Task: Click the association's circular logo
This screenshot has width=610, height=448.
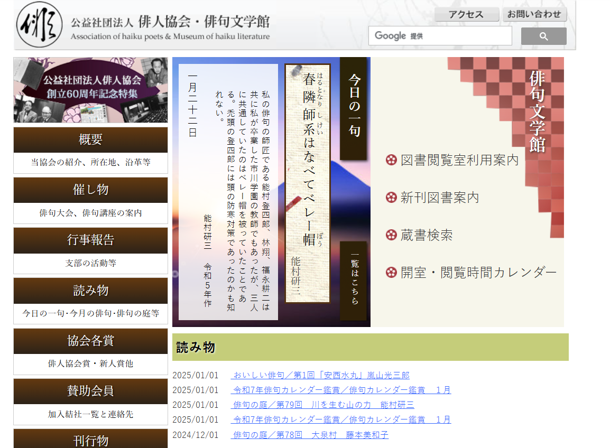Action: 35,25
